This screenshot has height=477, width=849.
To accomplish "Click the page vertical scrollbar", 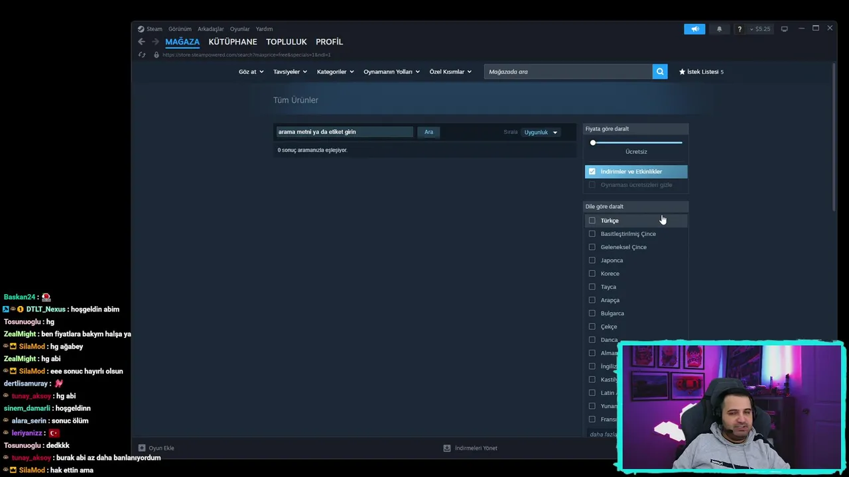I will 834,137.
